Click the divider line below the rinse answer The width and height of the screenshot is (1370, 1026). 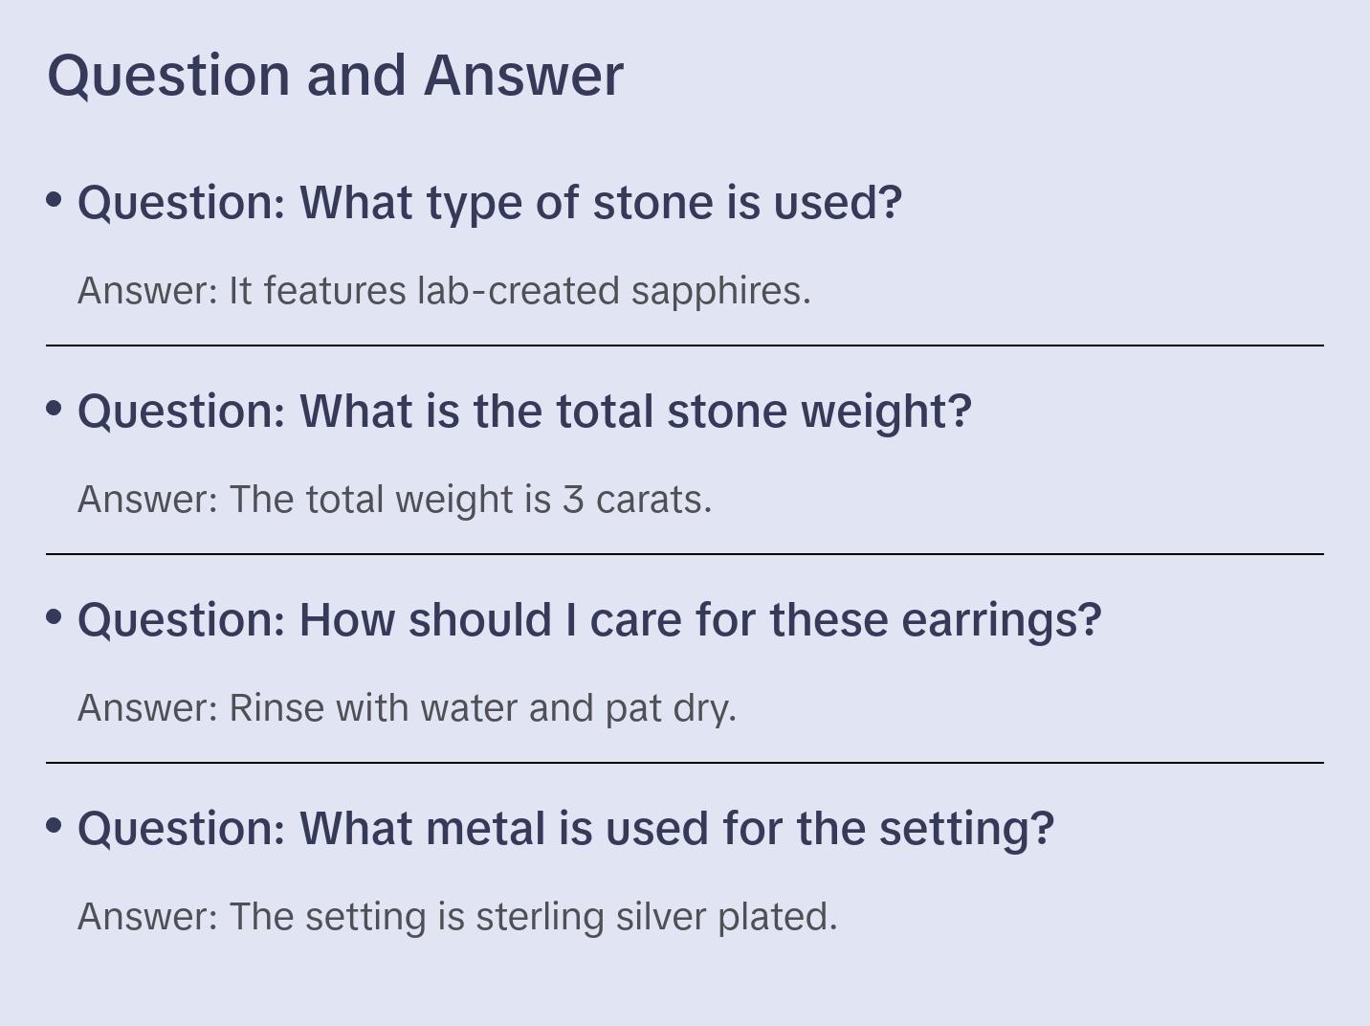coord(685,763)
